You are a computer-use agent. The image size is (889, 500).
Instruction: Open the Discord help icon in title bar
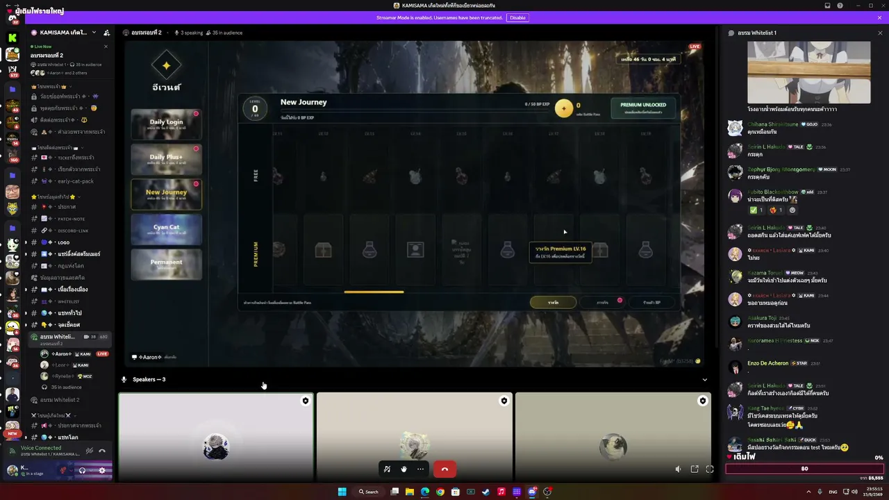840,6
